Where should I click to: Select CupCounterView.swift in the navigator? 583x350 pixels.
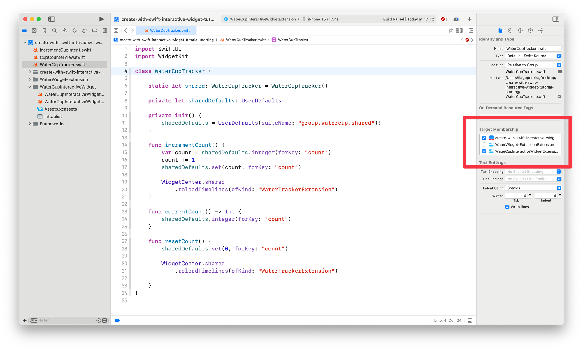click(62, 57)
